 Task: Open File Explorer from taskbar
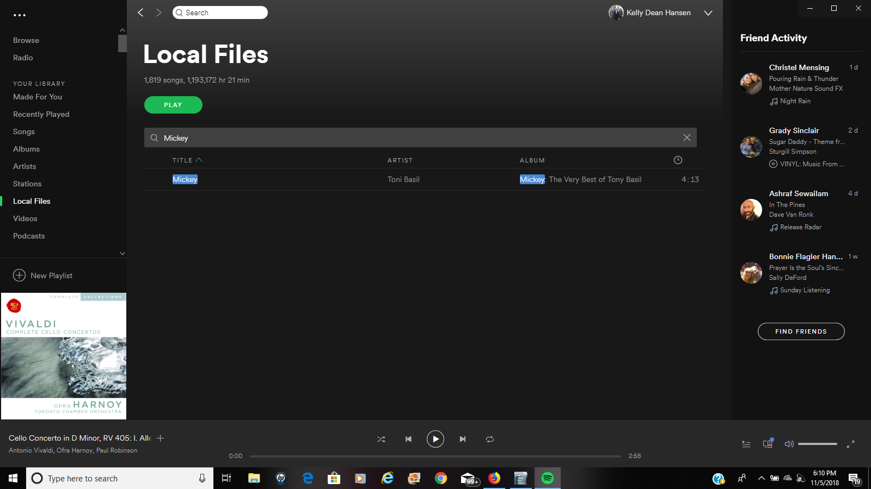(x=254, y=478)
